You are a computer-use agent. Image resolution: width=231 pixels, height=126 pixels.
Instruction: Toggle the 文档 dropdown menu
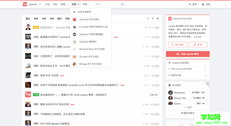coord(75,4)
